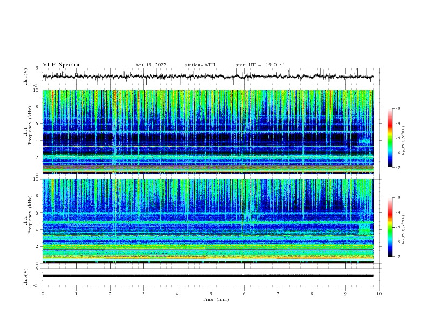Click the ch.1 spectrogram color scale bar
Screen dimensions: 427x330
390,138
